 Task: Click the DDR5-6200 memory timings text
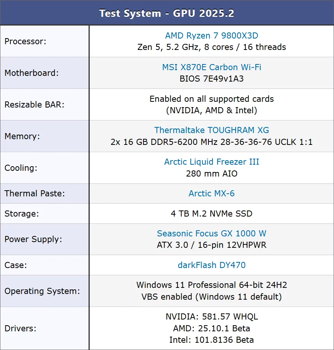click(211, 142)
